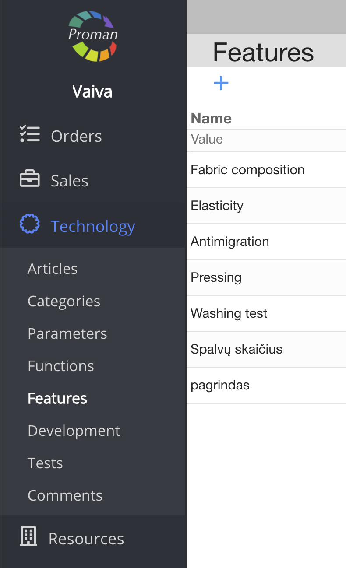346x568 pixels.
Task: Open the Comments submenu item
Action: pos(65,495)
